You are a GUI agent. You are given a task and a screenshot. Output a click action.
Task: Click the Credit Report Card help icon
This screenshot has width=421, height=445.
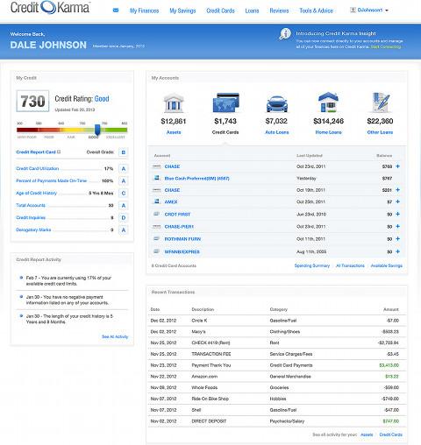pos(59,152)
